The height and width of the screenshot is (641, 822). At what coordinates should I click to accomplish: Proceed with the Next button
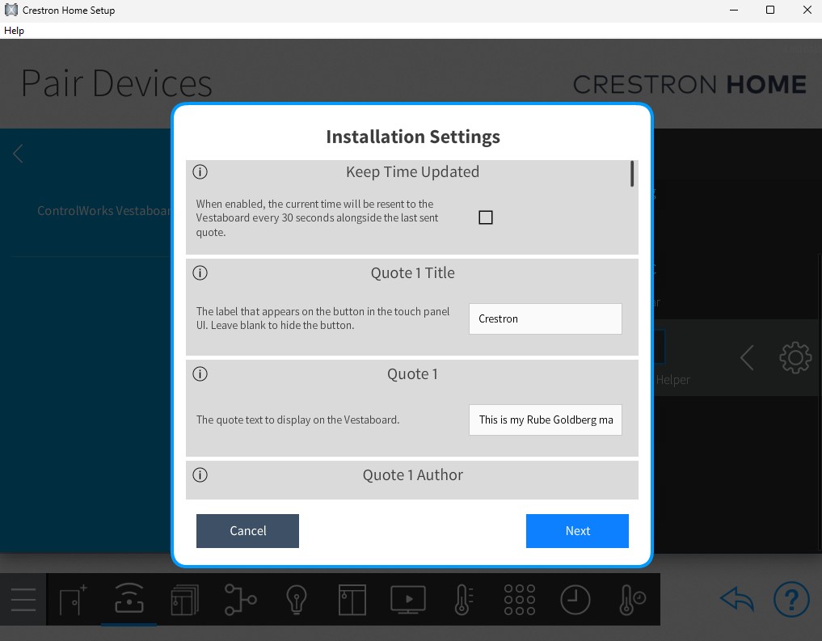click(x=577, y=531)
